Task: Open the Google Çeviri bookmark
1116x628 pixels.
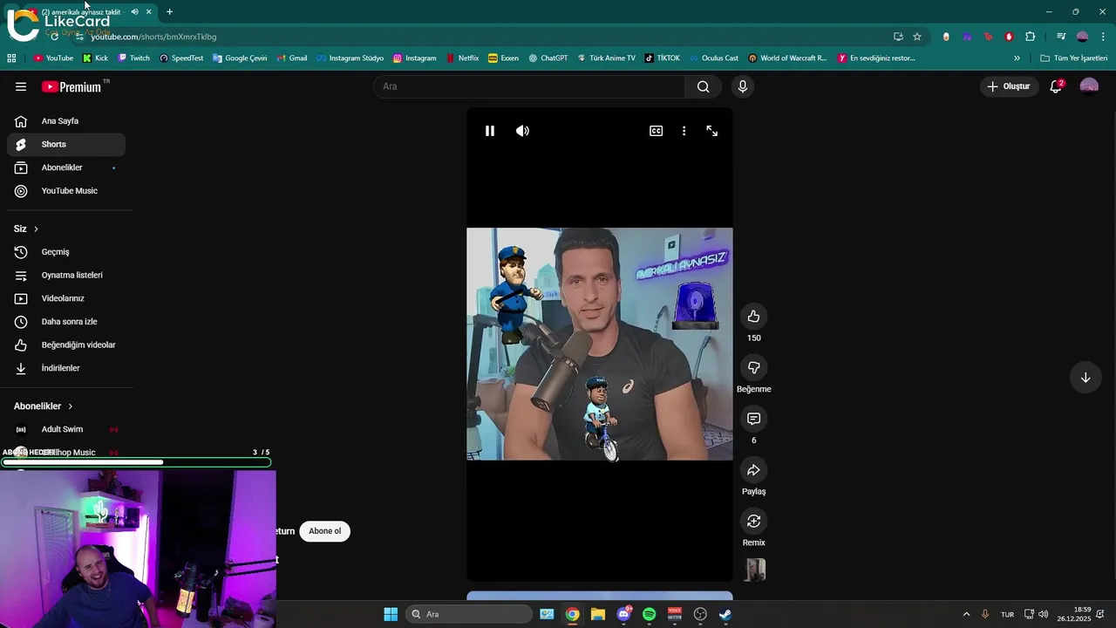Action: pos(240,58)
